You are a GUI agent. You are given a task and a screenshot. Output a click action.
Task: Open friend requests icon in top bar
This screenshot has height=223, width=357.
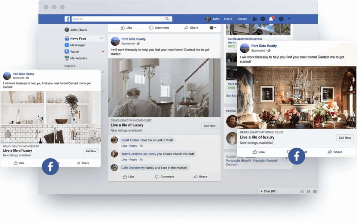[255, 19]
